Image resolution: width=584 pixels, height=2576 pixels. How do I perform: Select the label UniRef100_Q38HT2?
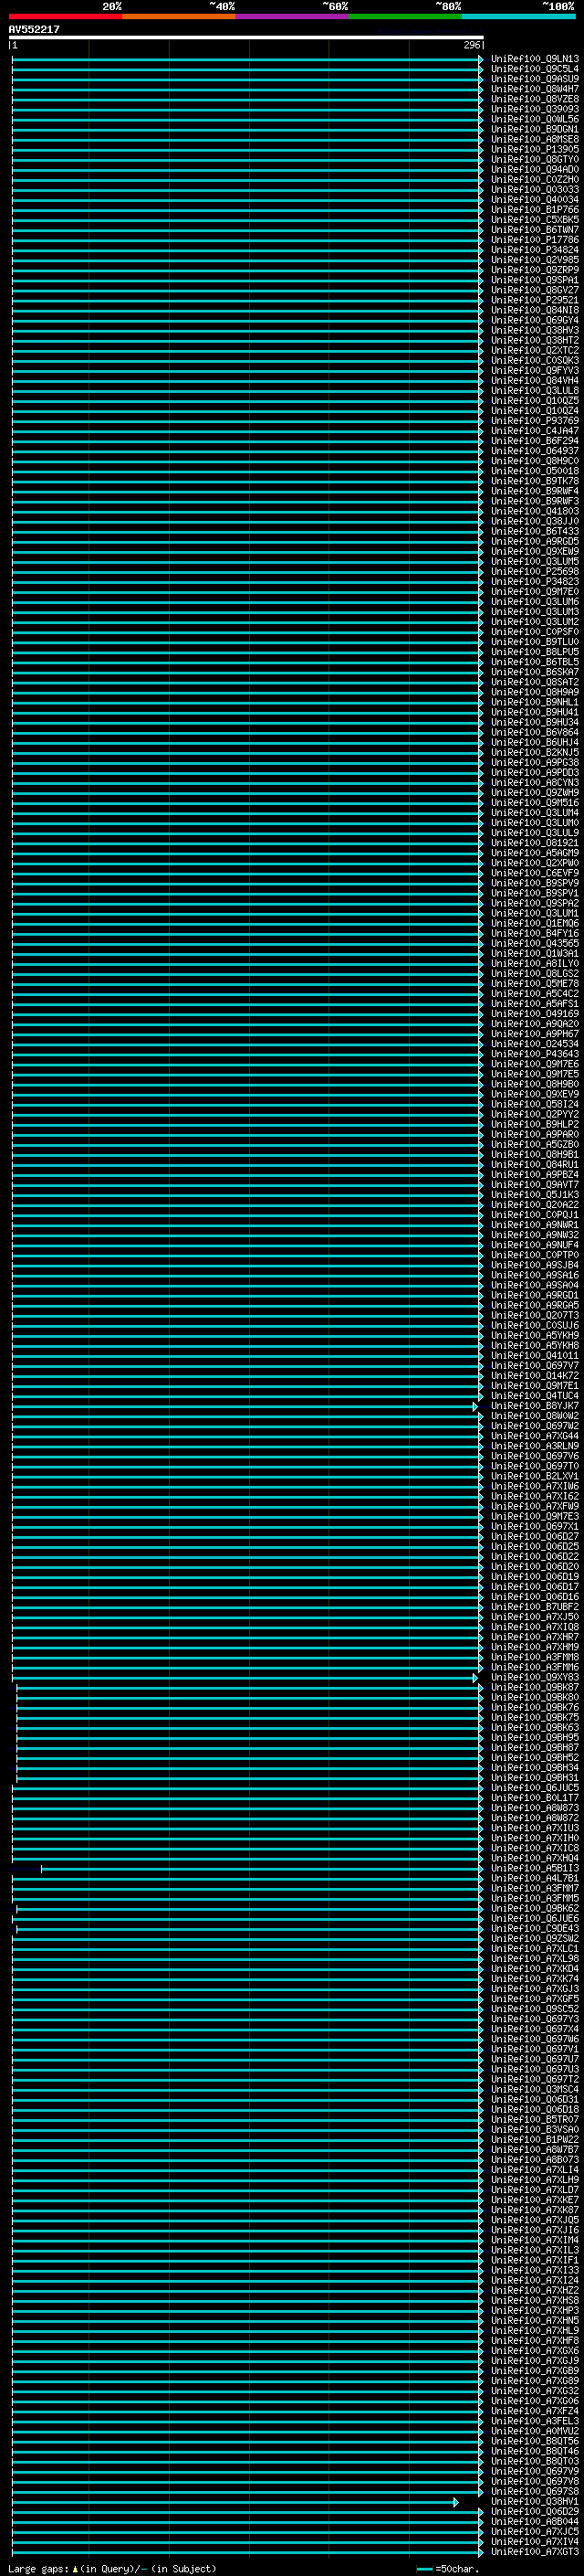pos(535,340)
